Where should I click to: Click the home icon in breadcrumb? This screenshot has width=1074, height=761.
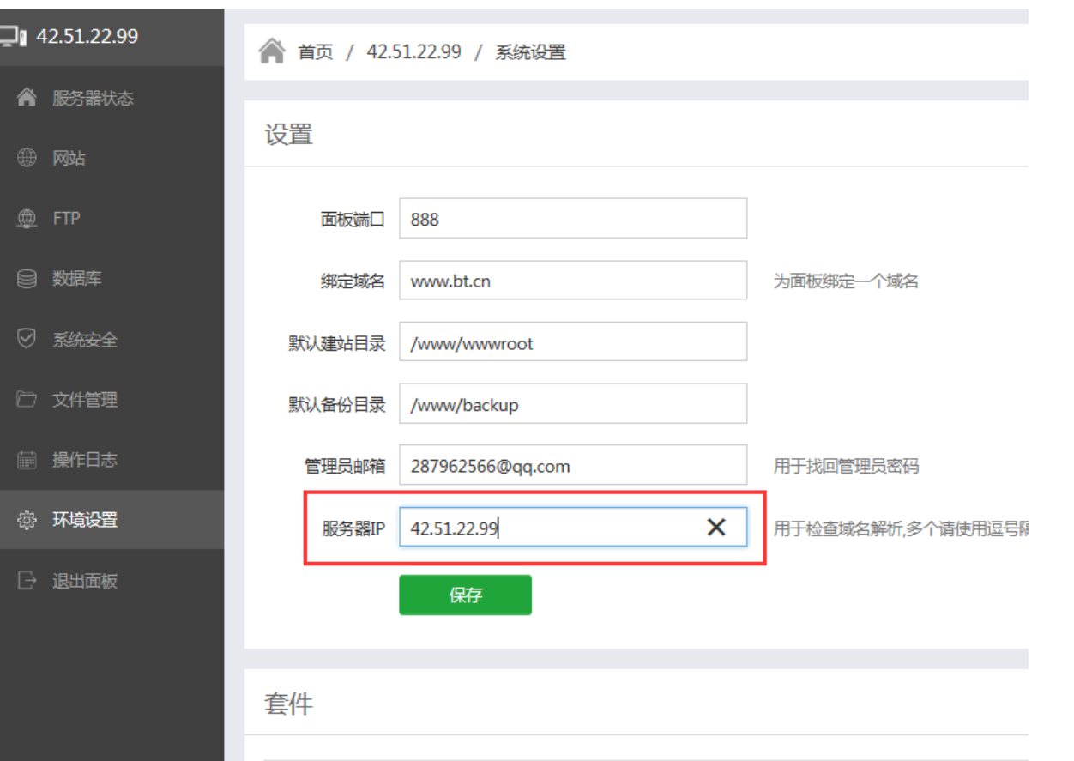[x=271, y=51]
